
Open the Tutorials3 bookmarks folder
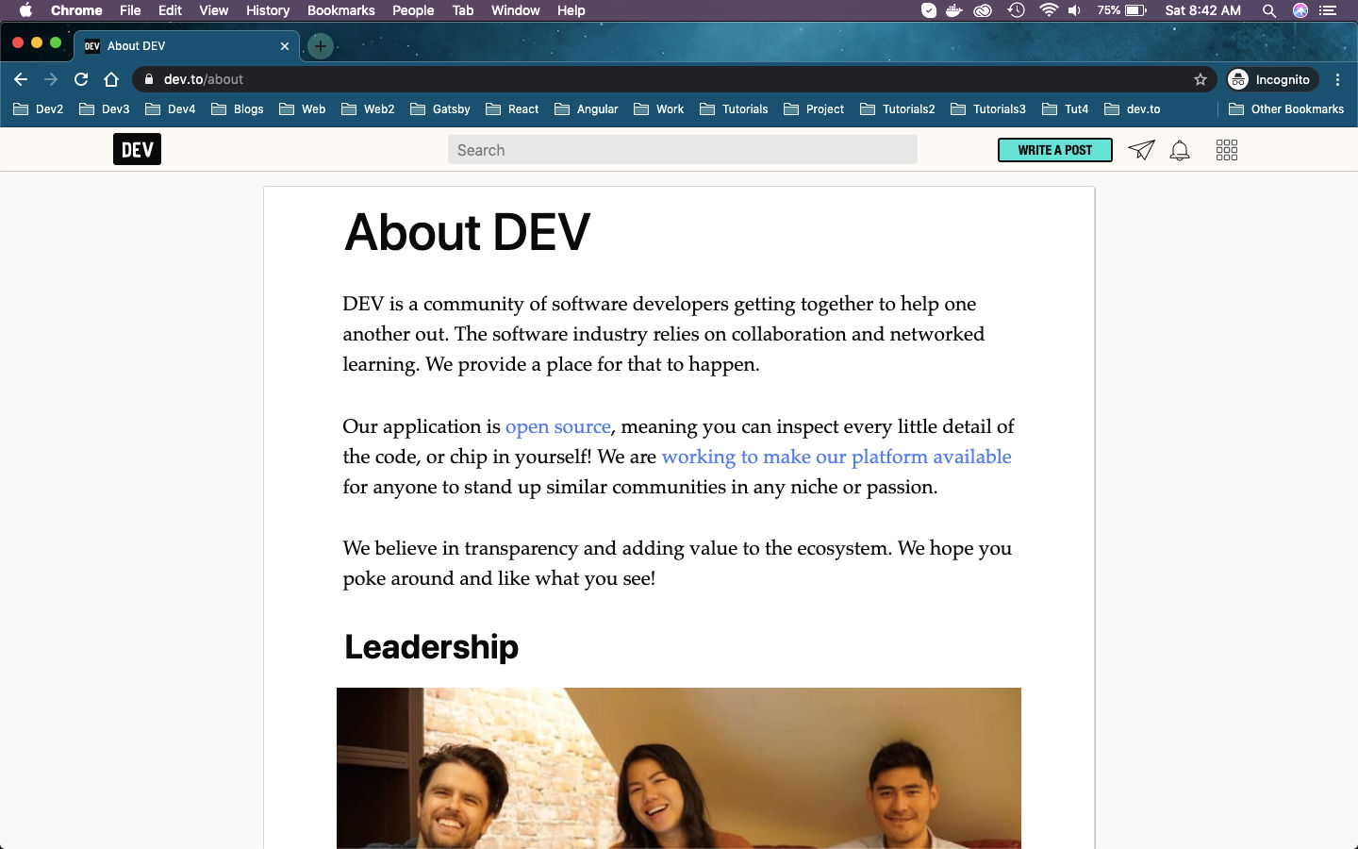pos(988,109)
